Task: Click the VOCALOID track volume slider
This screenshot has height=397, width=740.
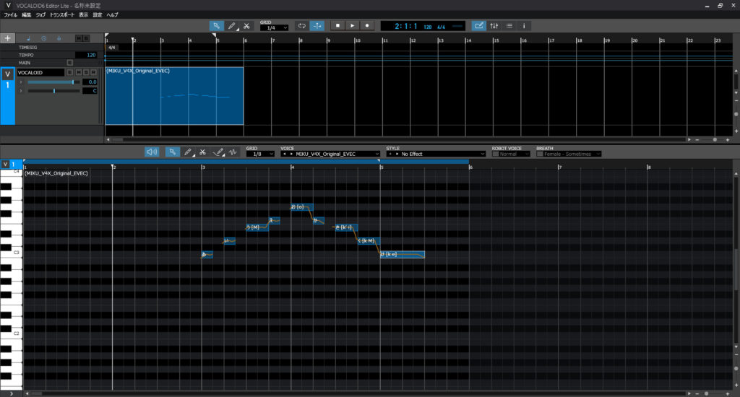Action: [x=52, y=82]
